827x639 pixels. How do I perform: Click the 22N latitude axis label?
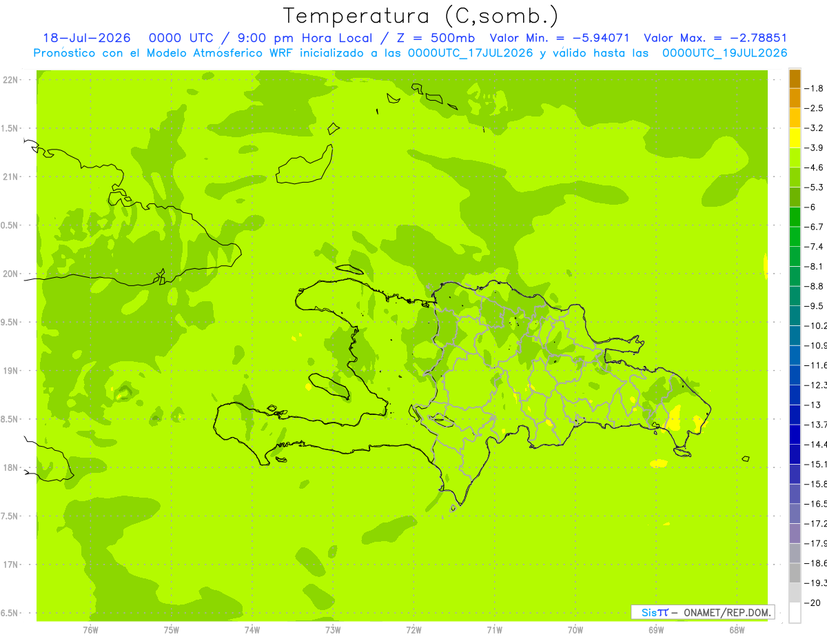[11, 80]
